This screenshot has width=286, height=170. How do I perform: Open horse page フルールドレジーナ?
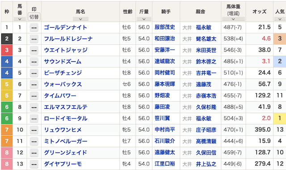(x=68, y=39)
